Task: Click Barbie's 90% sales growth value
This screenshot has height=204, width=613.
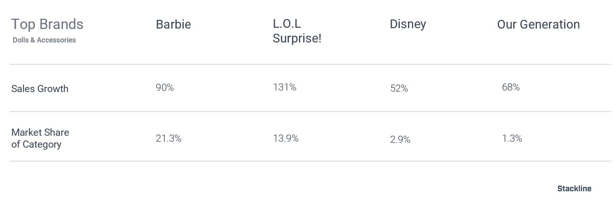Action: click(165, 87)
